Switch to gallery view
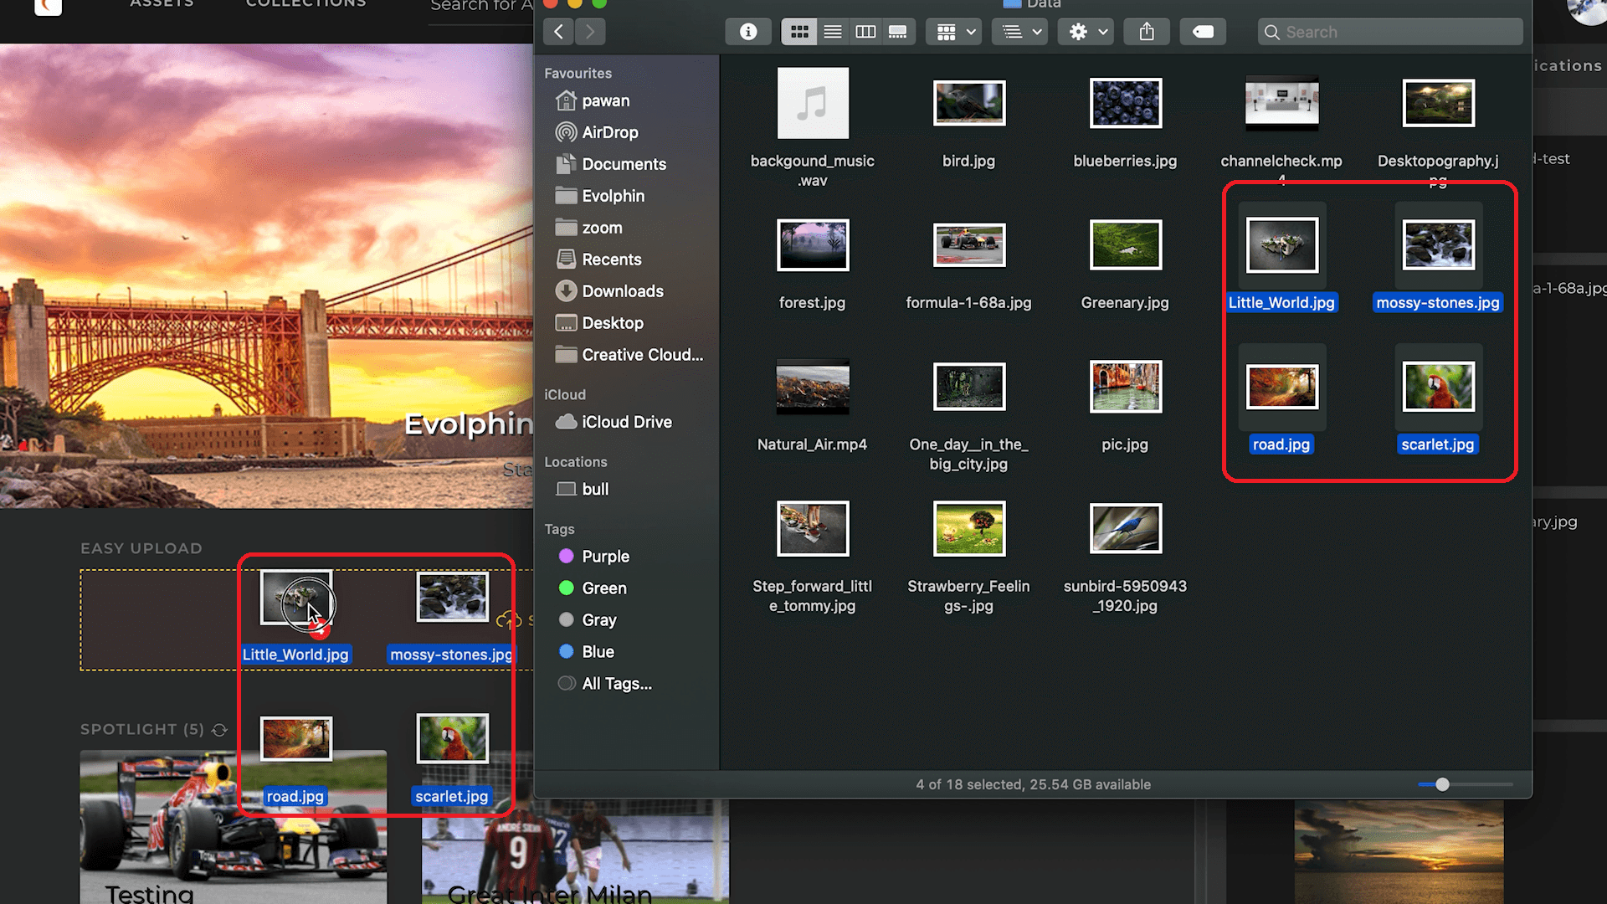 [898, 31]
